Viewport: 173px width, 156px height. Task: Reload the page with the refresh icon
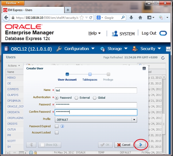point(91,18)
